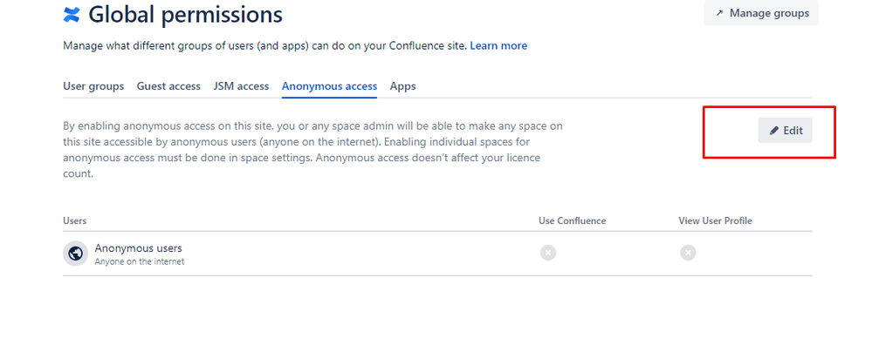The height and width of the screenshot is (352, 872).
Task: Click the globe icon for Anonymous users
Action: coord(76,254)
